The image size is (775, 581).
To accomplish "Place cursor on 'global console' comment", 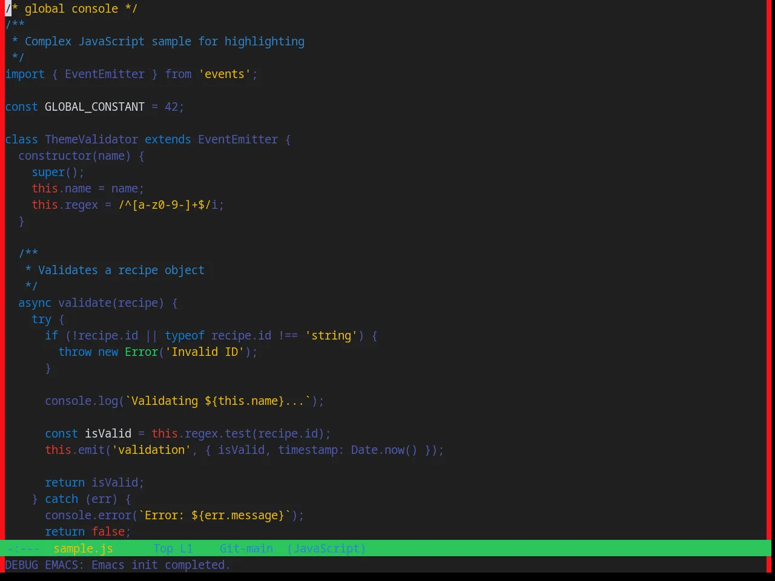I will point(71,8).
